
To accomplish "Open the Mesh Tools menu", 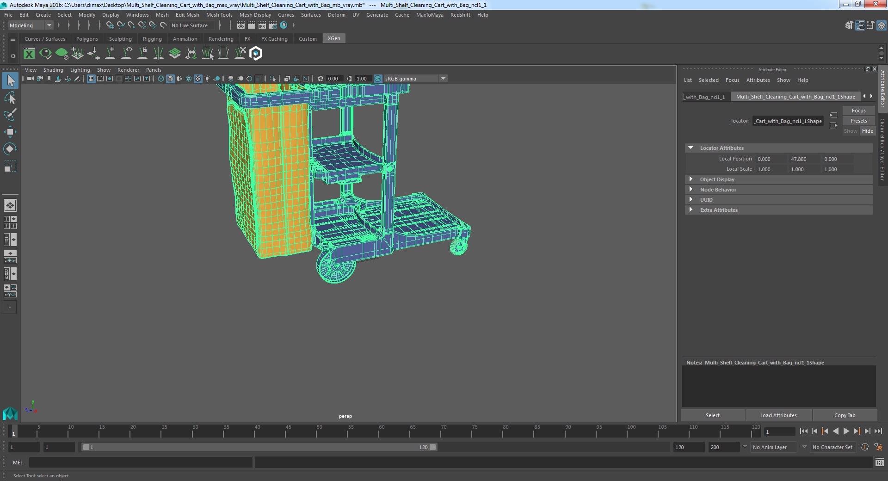I will point(219,15).
